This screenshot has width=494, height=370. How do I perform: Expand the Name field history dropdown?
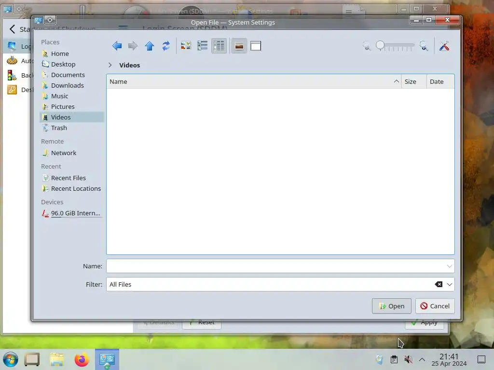pyautogui.click(x=449, y=266)
